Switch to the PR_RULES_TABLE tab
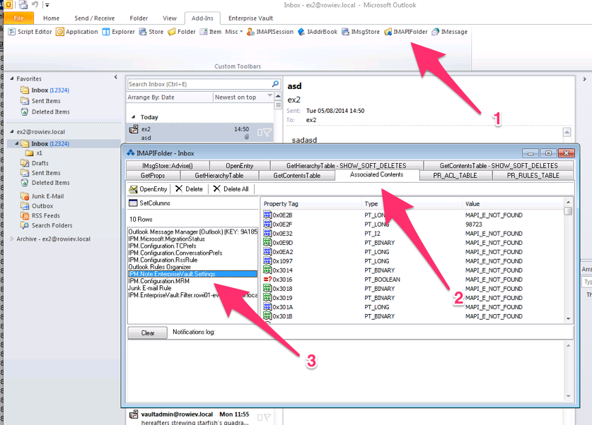Viewport: 592px width, 425px height. click(x=533, y=176)
